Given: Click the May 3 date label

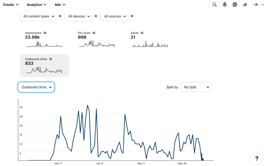Looking at the screenshot, I should (x=141, y=163).
